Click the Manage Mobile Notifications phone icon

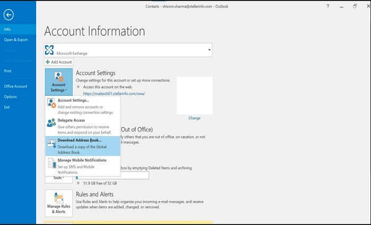click(x=52, y=163)
